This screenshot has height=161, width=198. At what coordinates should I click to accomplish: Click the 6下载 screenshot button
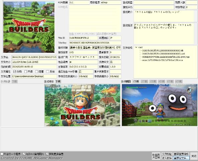179,82
